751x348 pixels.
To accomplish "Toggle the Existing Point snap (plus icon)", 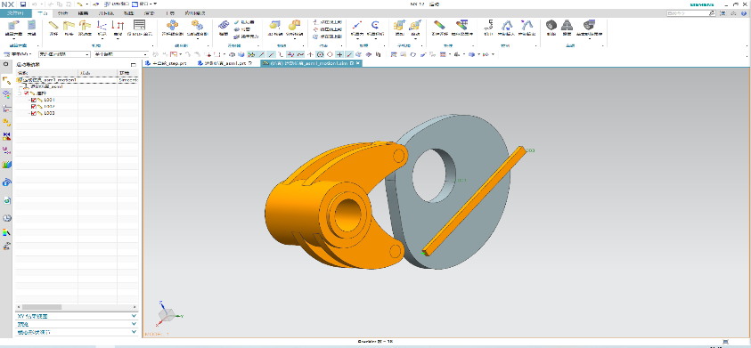I will coord(339,54).
